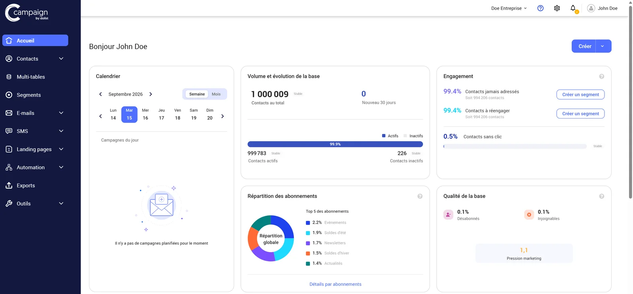The width and height of the screenshot is (633, 294).
Task: Click the Injoignables orange cross icon
Action: pyautogui.click(x=529, y=215)
